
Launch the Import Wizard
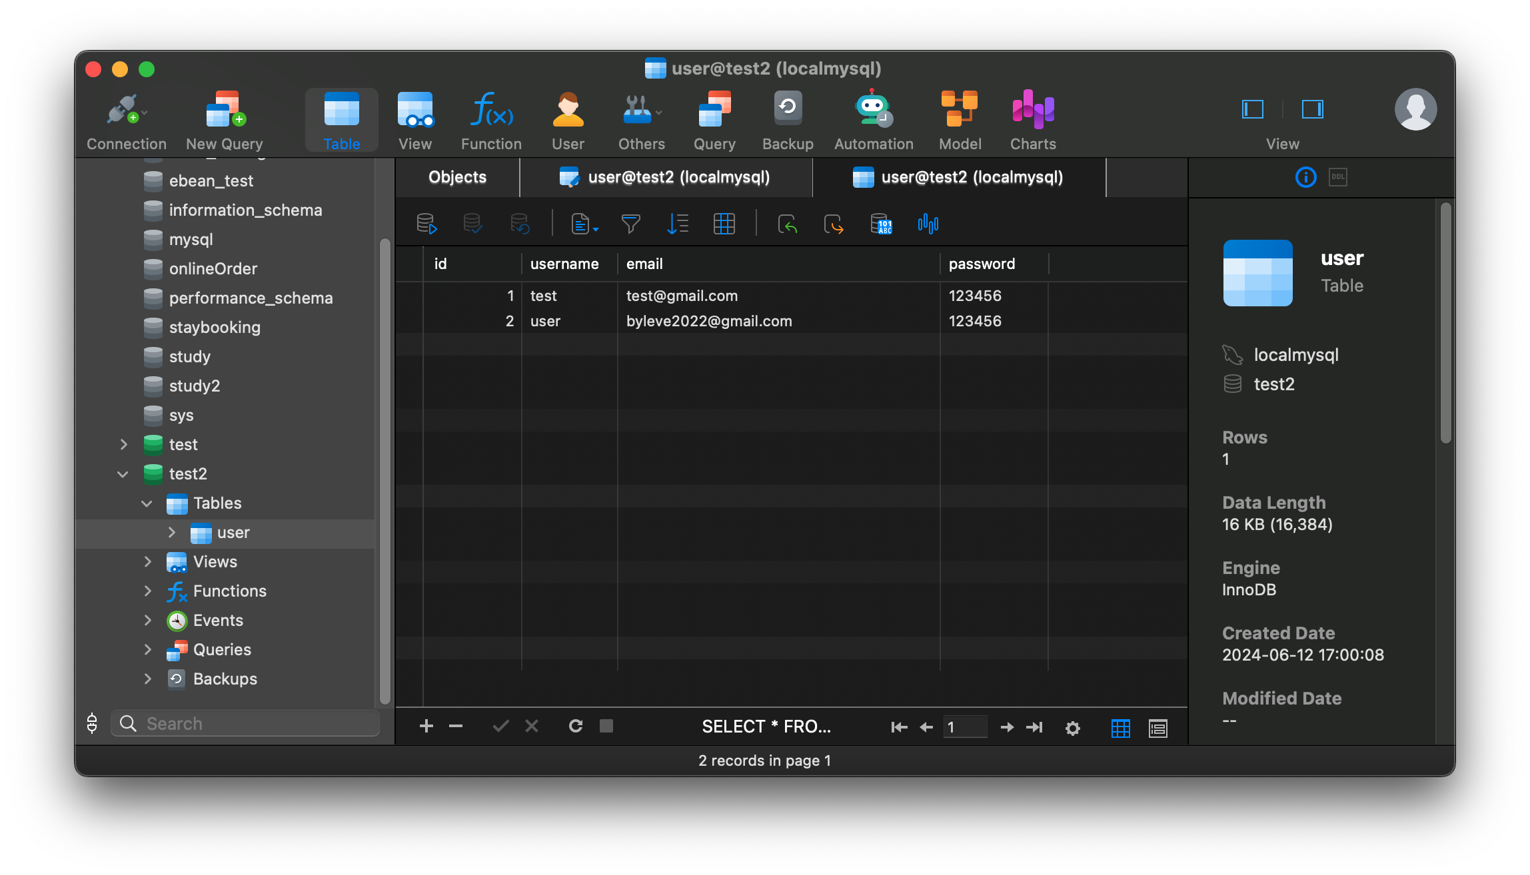[x=788, y=224]
